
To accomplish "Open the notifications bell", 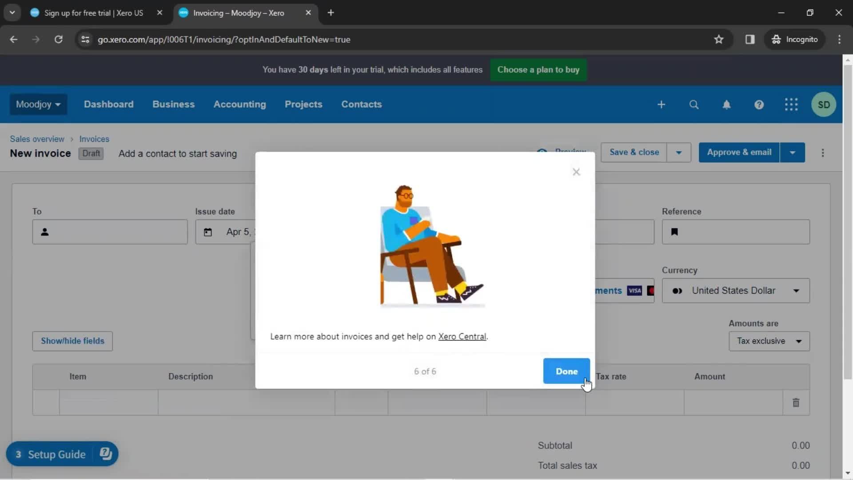I will [726, 104].
